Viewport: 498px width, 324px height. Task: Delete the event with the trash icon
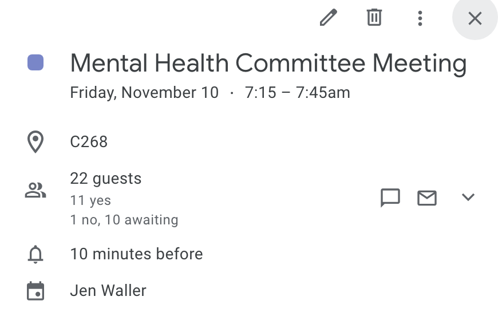[374, 18]
